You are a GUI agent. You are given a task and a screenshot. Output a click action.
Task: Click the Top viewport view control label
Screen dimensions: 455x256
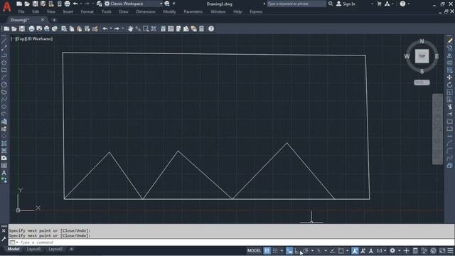point(21,39)
